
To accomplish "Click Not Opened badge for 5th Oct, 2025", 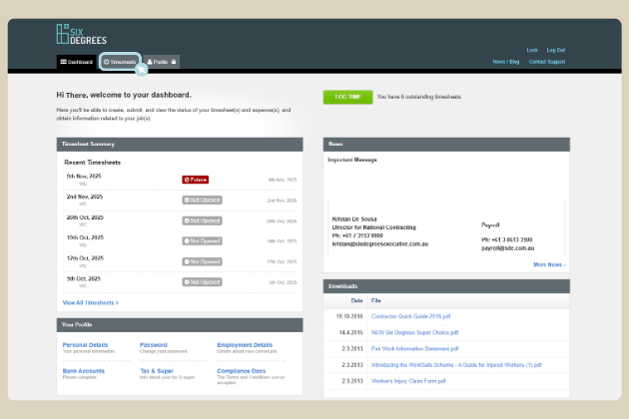I will [202, 282].
